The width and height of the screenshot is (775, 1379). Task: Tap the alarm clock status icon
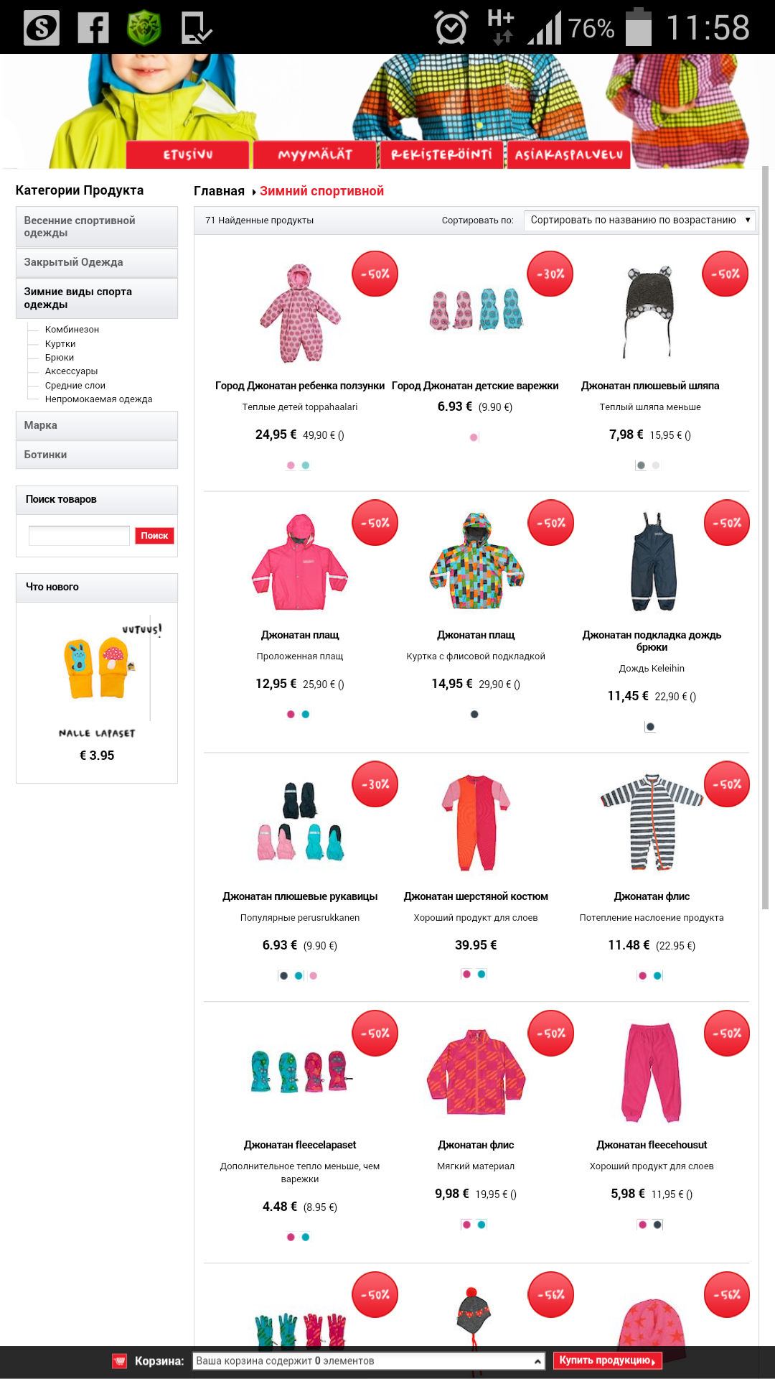[x=451, y=28]
